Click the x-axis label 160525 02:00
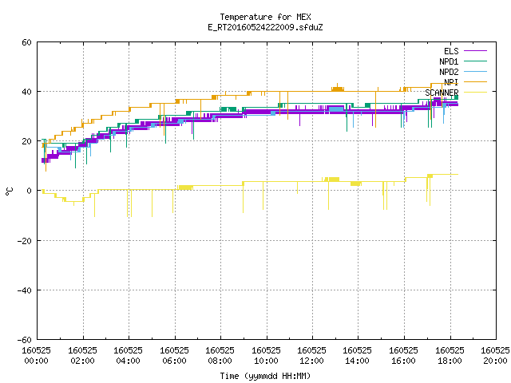 point(83,356)
